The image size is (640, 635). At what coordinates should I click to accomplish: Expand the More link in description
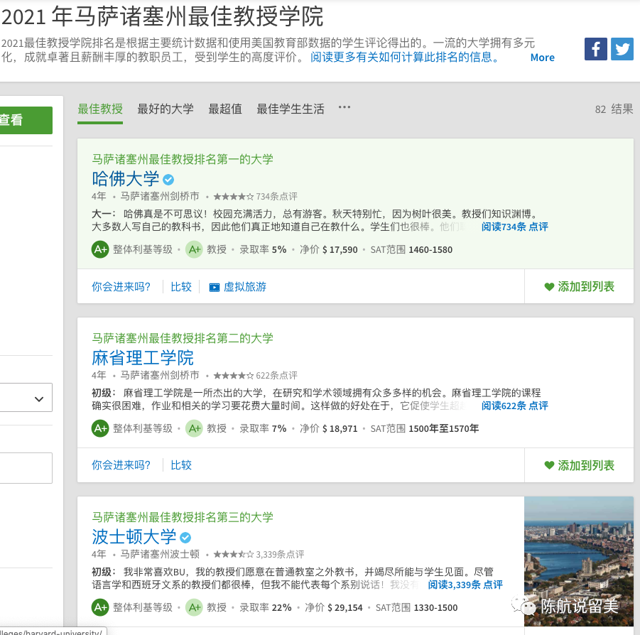pos(542,58)
